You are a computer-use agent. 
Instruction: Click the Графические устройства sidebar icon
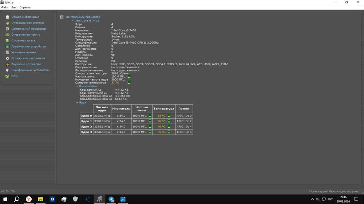(x=7, y=46)
